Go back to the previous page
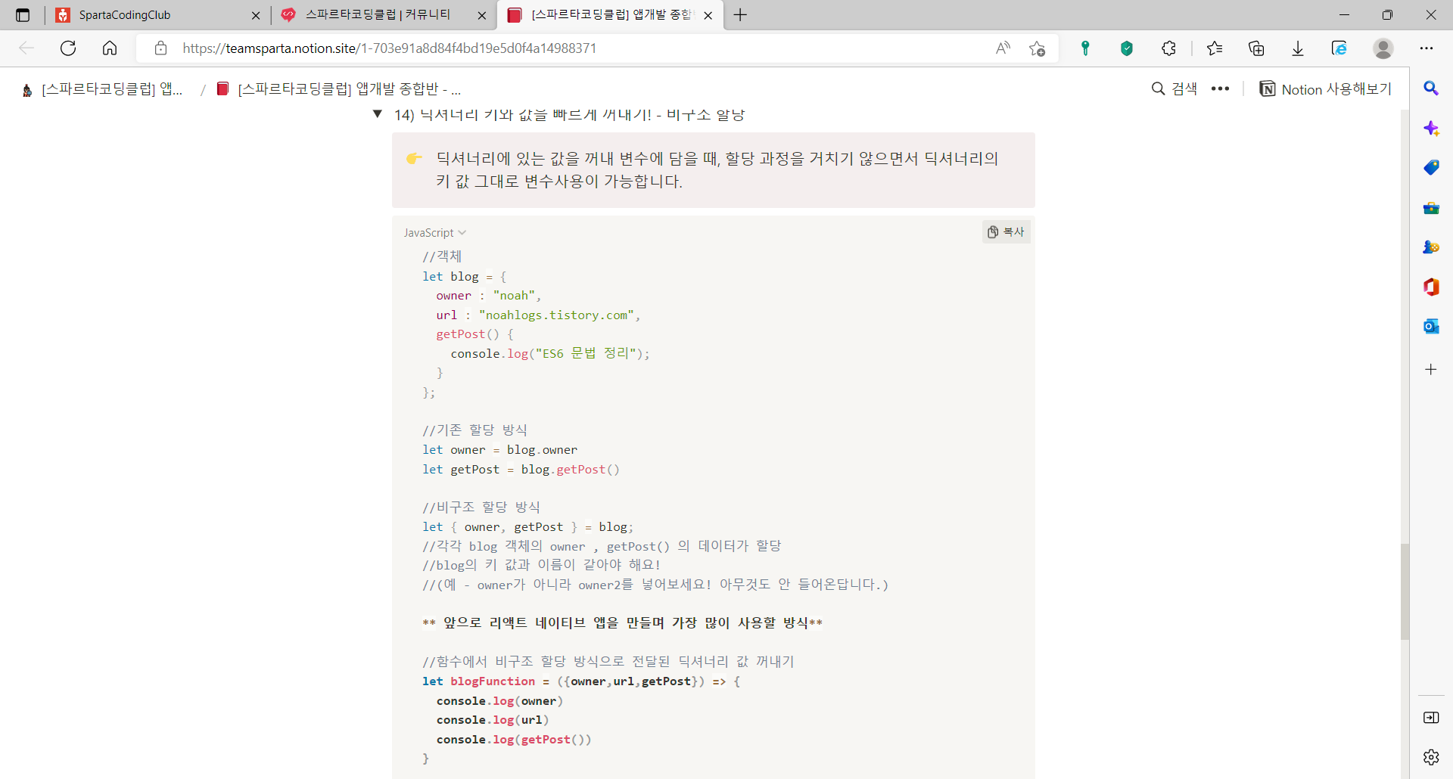Image resolution: width=1453 pixels, height=779 pixels. (x=26, y=48)
